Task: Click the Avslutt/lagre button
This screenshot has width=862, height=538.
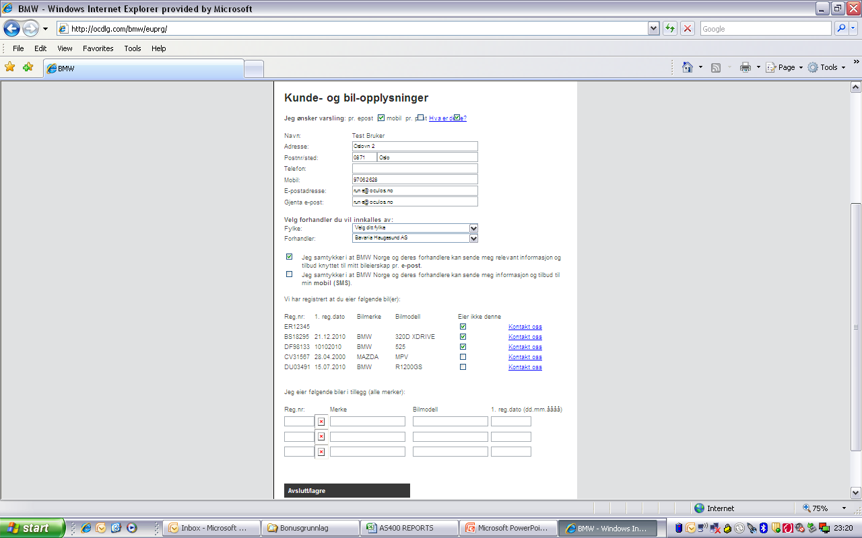Action: tap(347, 491)
